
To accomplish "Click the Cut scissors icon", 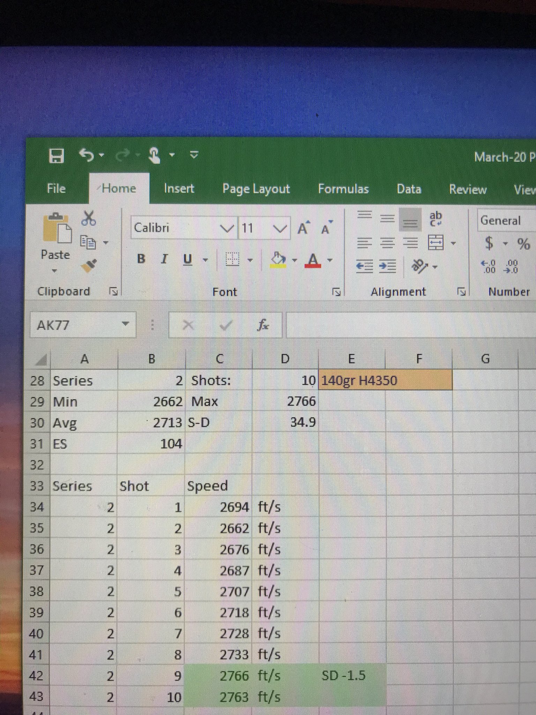I will [x=89, y=218].
